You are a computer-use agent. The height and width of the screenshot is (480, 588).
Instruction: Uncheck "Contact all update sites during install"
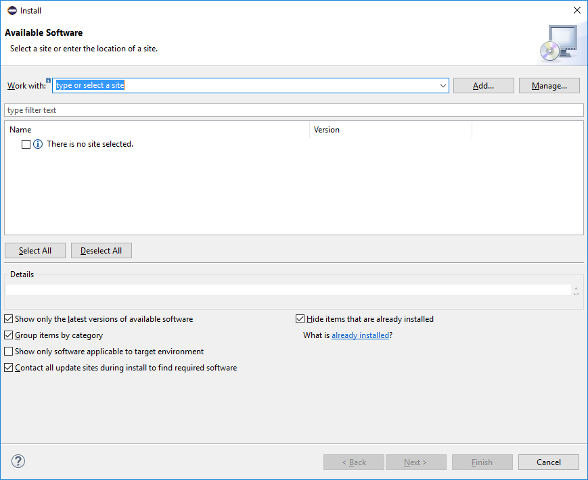click(9, 367)
